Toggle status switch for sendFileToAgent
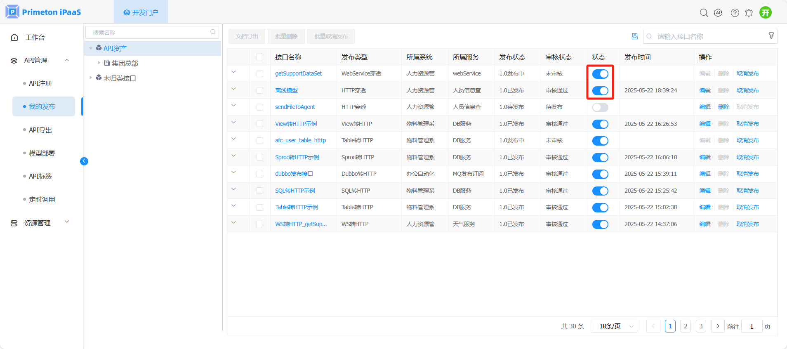Image resolution: width=787 pixels, height=349 pixels. (x=600, y=107)
